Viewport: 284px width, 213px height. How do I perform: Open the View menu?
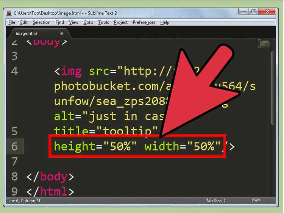(x=73, y=22)
